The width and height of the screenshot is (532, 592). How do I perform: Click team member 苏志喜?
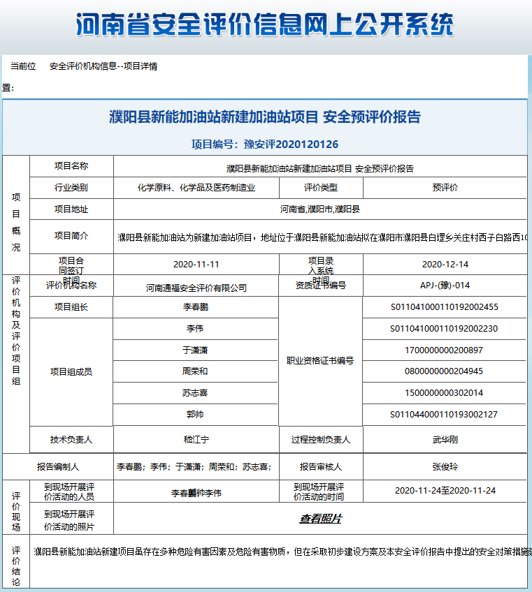(195, 393)
